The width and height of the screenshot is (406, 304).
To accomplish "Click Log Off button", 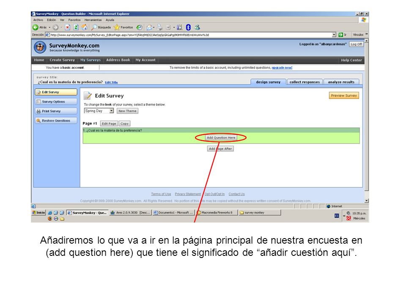I will 356,44.
